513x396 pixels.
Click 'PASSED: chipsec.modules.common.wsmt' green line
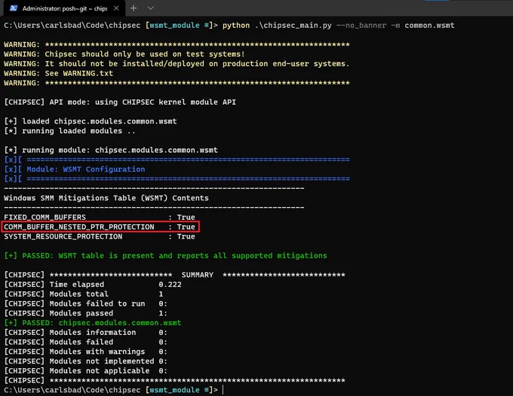pyautogui.click(x=93, y=323)
